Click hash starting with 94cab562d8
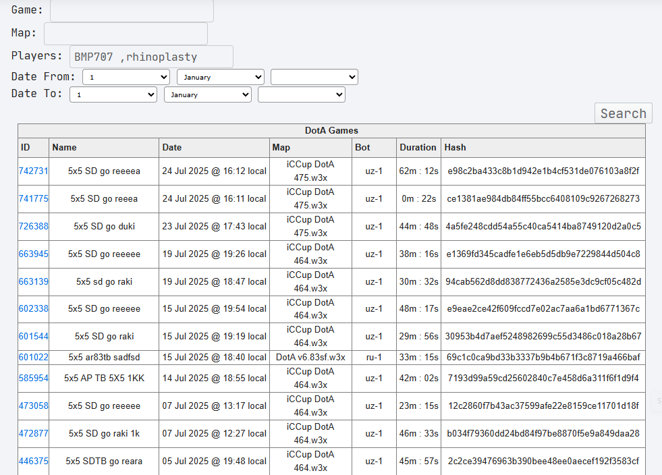 543,281
